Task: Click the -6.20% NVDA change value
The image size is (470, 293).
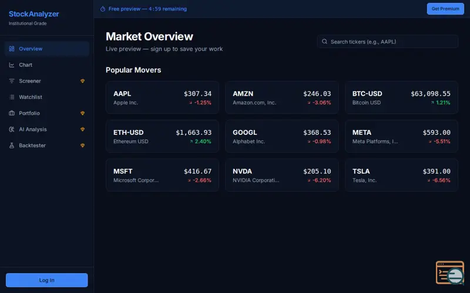Action: (321, 180)
